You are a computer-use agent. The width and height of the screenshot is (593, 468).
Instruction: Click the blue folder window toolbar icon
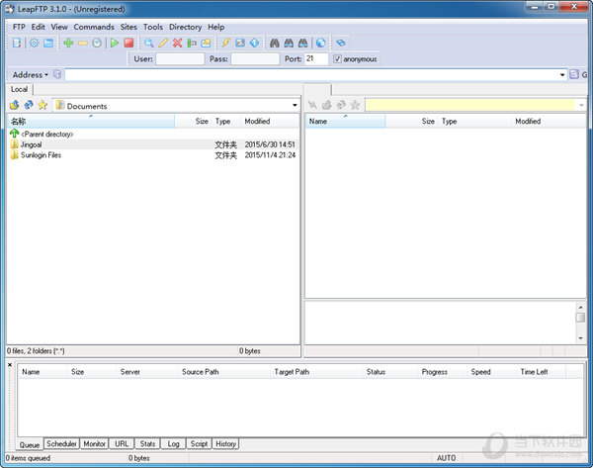point(48,43)
